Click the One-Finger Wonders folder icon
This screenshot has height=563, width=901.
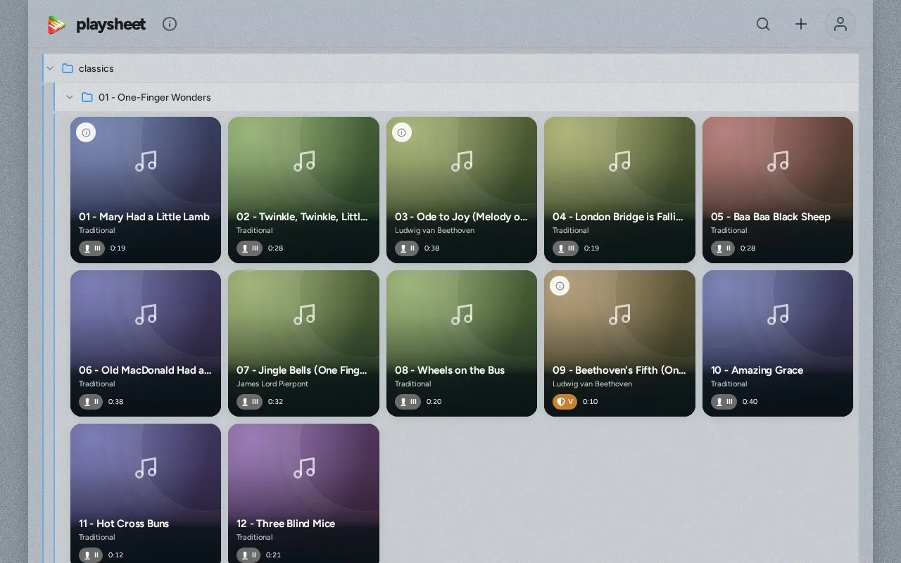(87, 97)
